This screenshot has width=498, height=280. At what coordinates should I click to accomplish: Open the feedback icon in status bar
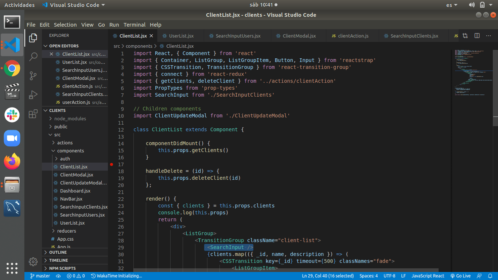[x=479, y=276]
